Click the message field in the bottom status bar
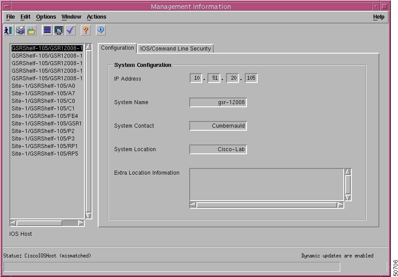This screenshot has height=277, width=398. click(172, 267)
